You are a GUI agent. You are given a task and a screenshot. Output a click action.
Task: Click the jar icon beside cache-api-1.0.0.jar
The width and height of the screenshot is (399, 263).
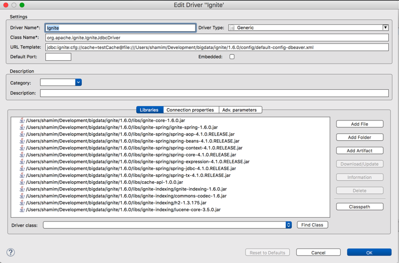(x=22, y=182)
